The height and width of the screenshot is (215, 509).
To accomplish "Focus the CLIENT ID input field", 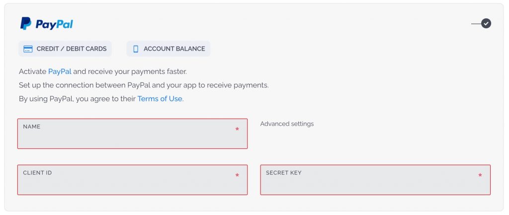I will [132, 180].
